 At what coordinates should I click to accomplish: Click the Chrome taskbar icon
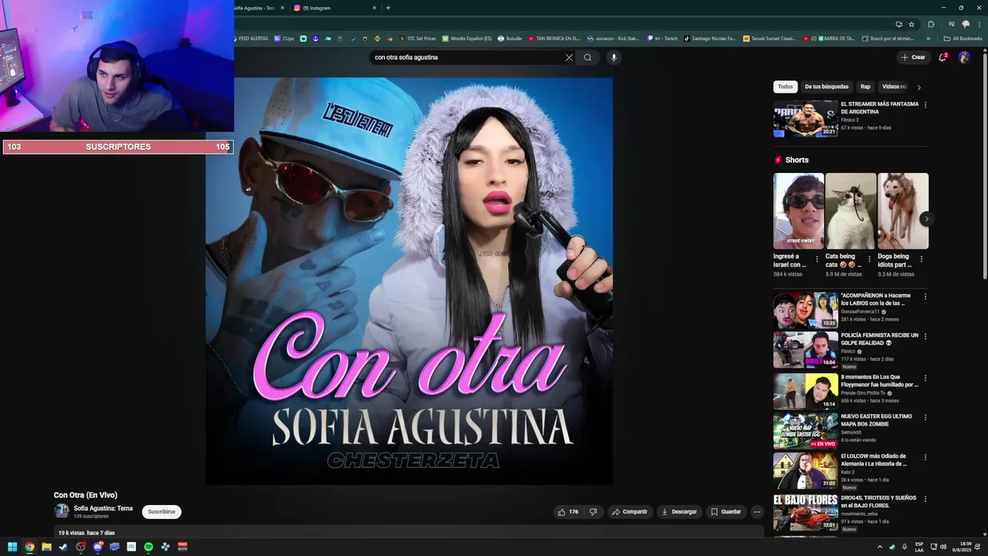(29, 547)
